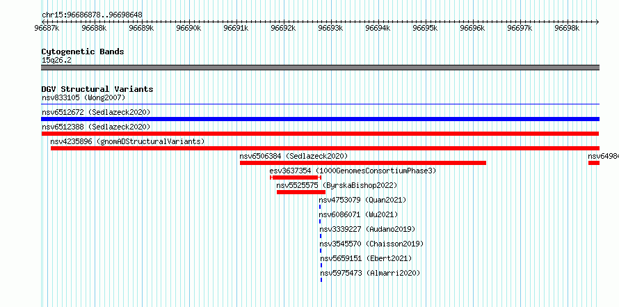Viewport: 619px width, 307px height.
Task: Select the red esv3637354 bar with end caps
Action: click(x=296, y=178)
